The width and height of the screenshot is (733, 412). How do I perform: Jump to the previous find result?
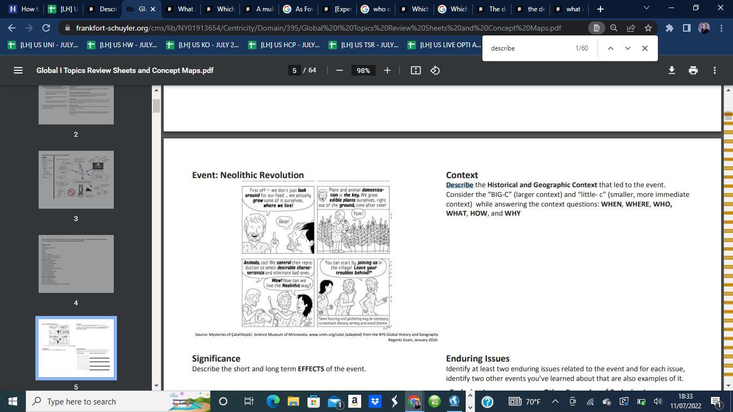point(610,48)
